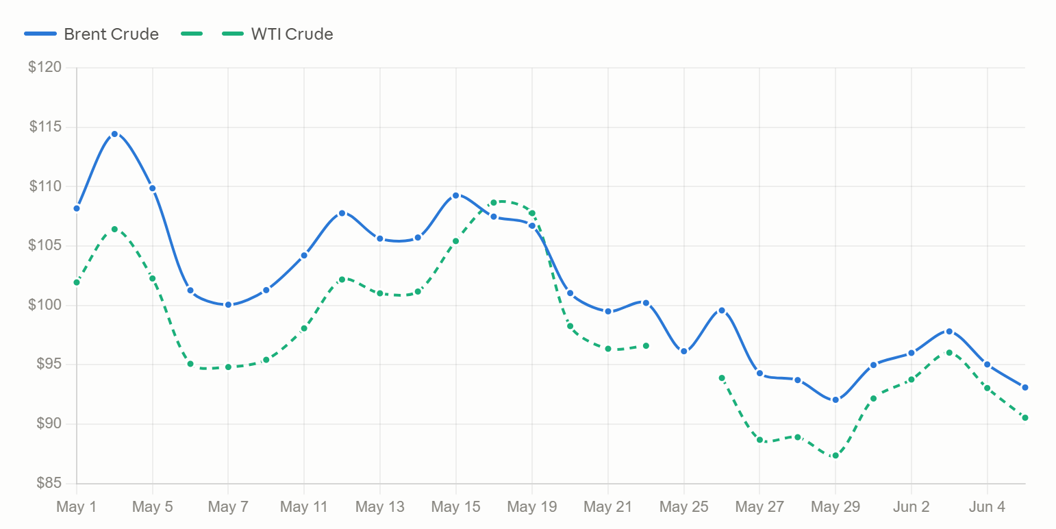The height and width of the screenshot is (529, 1056).
Task: Click the $100 y-axis label
Action: (45, 305)
